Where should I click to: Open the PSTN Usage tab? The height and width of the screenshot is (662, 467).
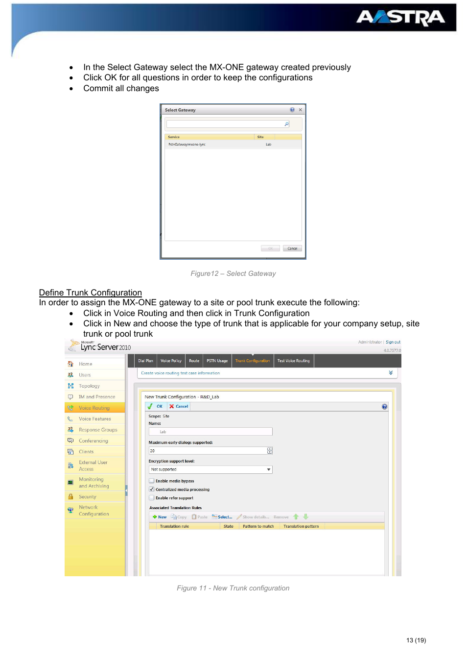(217, 361)
